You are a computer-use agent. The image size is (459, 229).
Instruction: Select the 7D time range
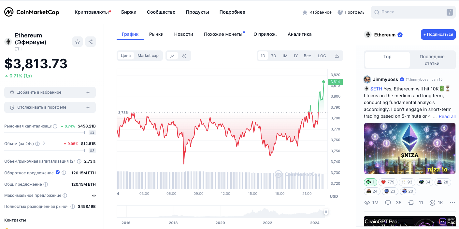pos(274,56)
